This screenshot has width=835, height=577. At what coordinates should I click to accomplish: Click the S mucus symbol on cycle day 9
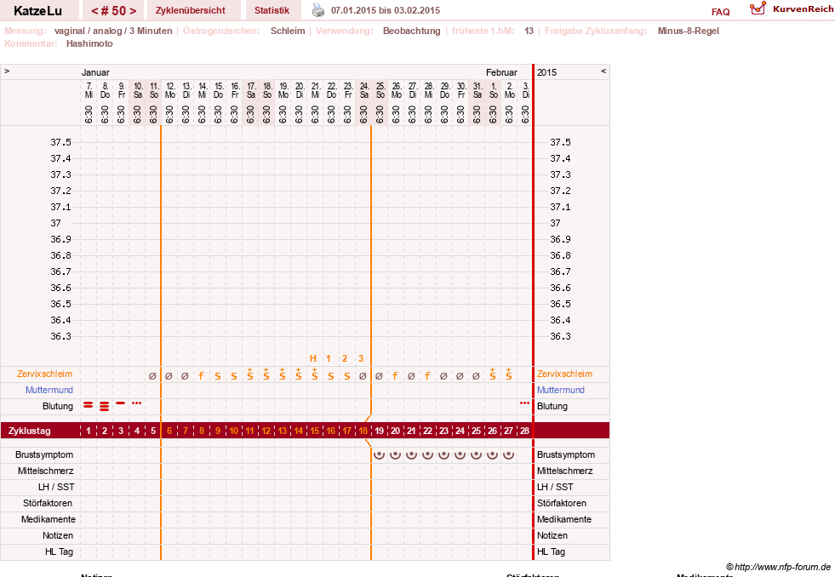coord(218,376)
